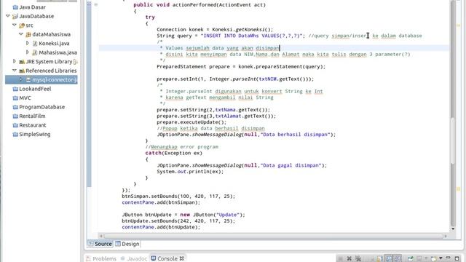Click the mysql-connector jar icon

(28, 80)
